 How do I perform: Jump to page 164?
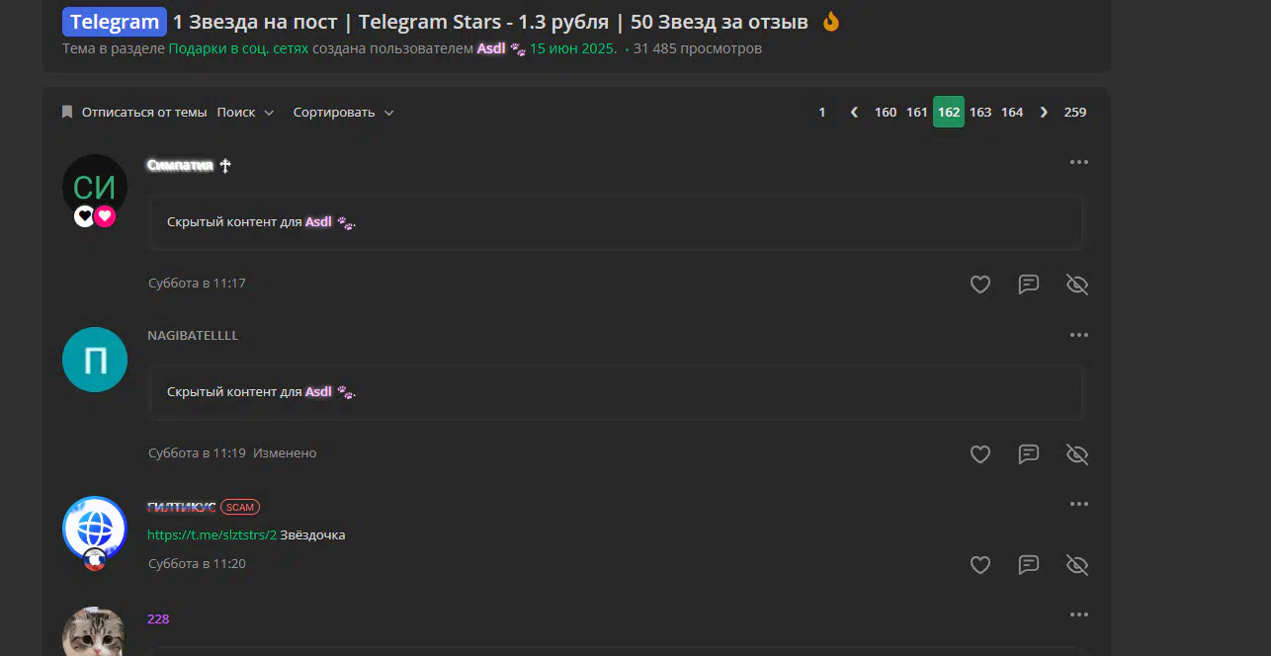click(1012, 113)
